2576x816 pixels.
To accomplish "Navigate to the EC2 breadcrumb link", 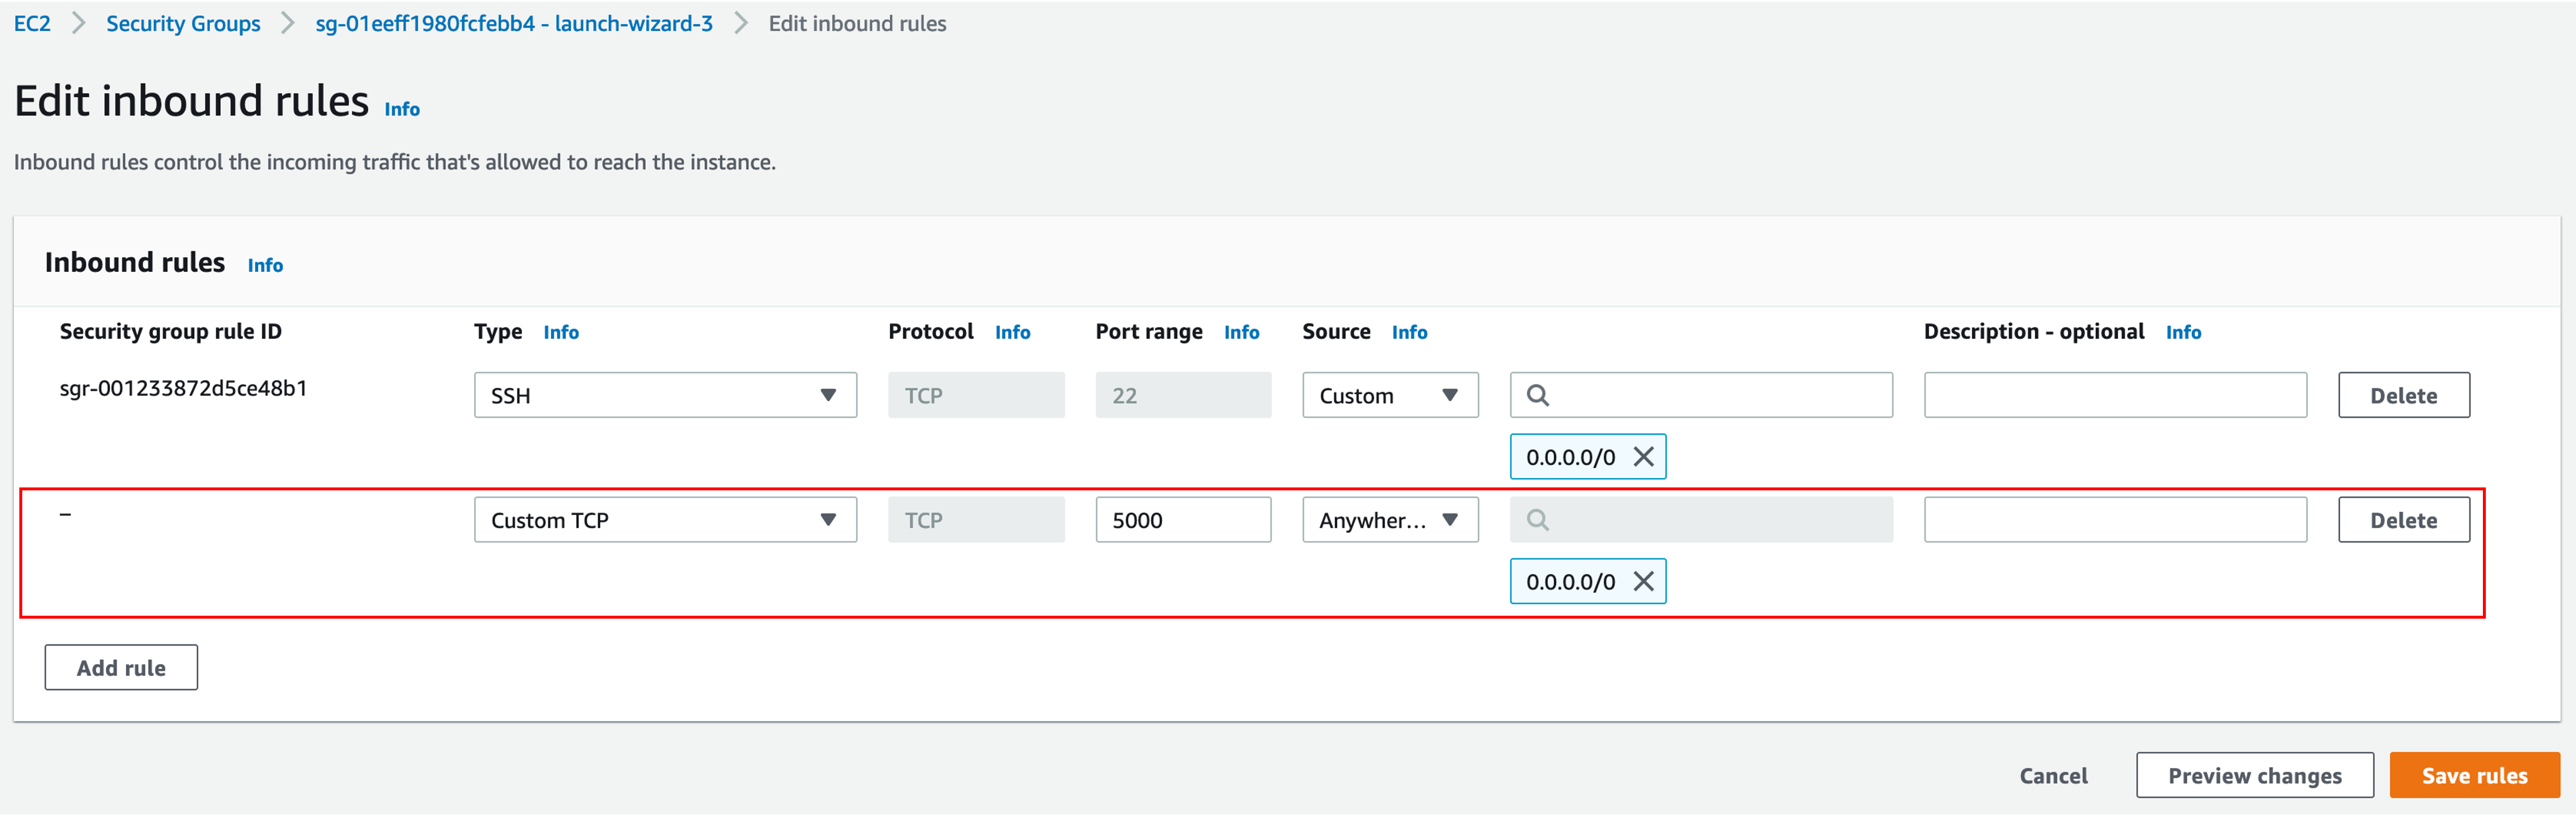I will point(32,23).
